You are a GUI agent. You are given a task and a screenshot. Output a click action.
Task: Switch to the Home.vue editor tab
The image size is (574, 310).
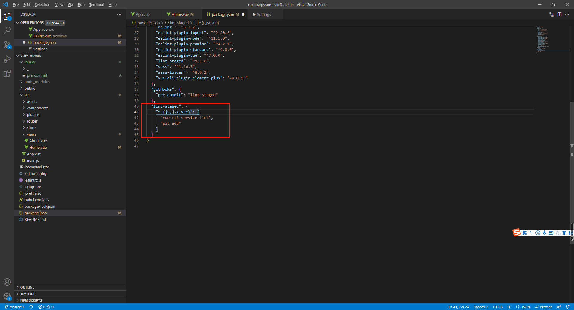[x=182, y=14]
